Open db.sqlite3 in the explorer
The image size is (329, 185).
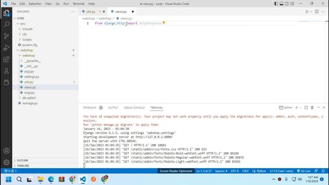pyautogui.click(x=29, y=98)
